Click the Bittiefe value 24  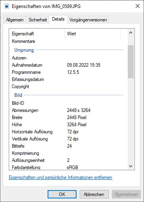[69, 146]
